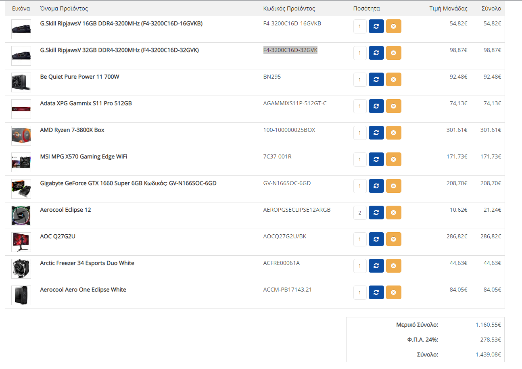
Task: Open AOC Q27G2U monitor thumbnail
Action: [x=21, y=242]
